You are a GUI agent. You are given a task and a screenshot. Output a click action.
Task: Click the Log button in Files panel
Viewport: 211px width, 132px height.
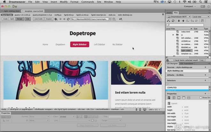pyautogui.click(x=202, y=60)
